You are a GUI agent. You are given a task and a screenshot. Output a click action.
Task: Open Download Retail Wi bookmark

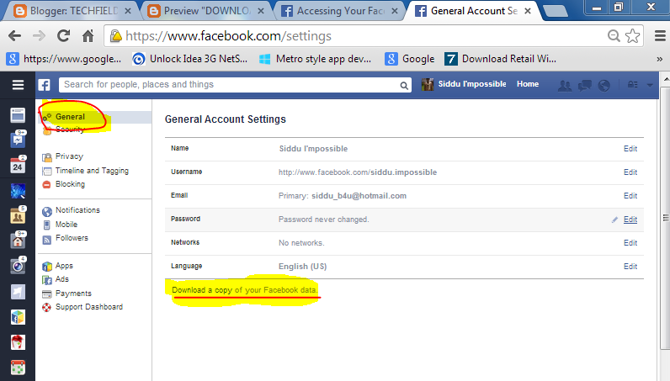tap(500, 59)
